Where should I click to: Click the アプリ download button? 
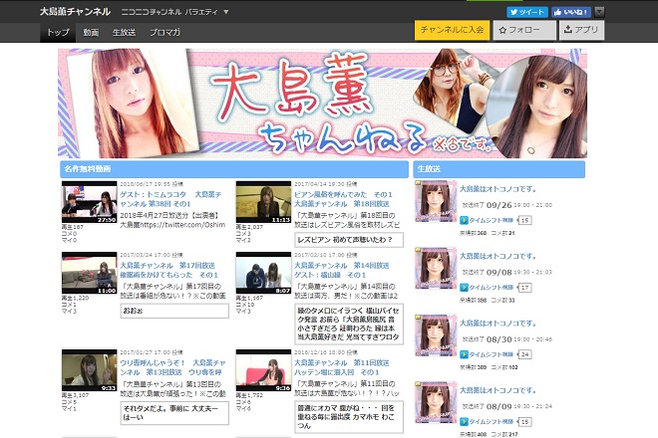click(x=581, y=30)
